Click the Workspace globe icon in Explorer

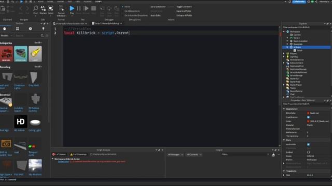click(288, 32)
